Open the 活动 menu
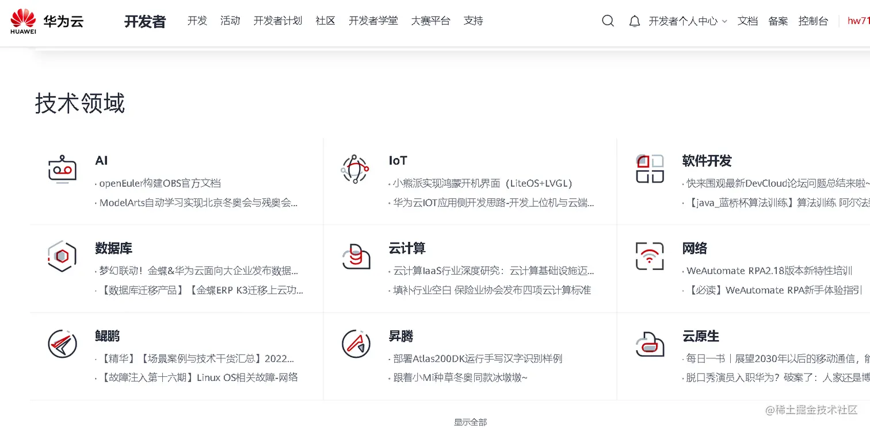870x428 pixels. click(x=230, y=21)
